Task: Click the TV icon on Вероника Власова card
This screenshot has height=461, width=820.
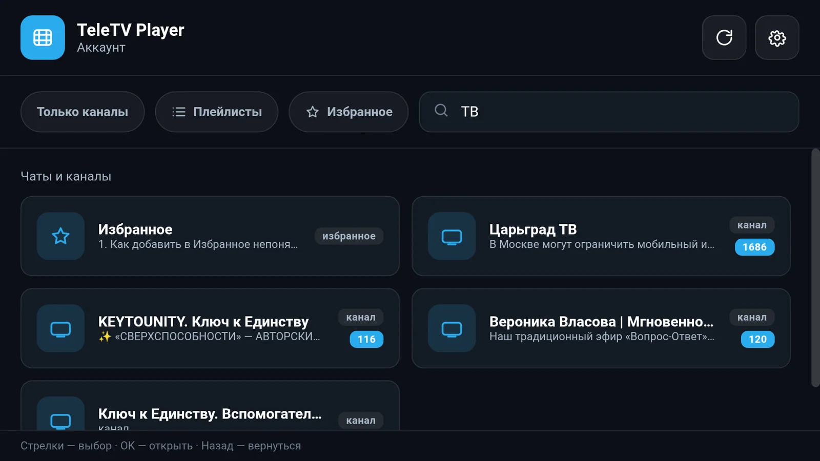Action: point(452,328)
